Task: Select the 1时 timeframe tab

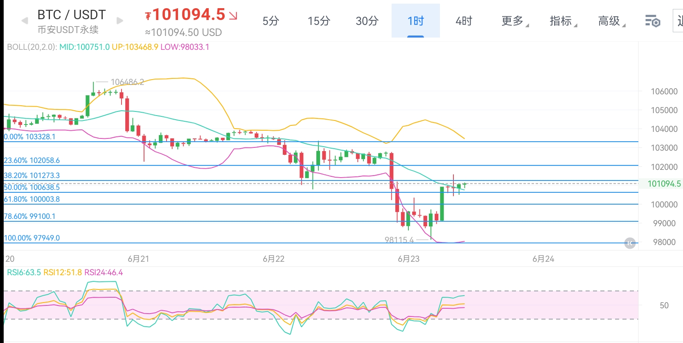Action: pos(415,21)
